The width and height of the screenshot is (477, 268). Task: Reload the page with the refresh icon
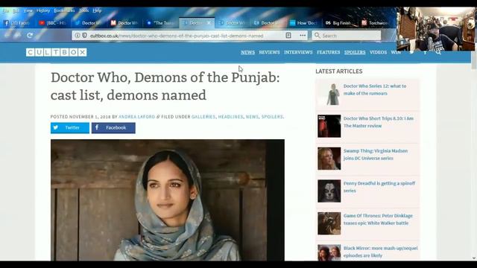(30, 35)
